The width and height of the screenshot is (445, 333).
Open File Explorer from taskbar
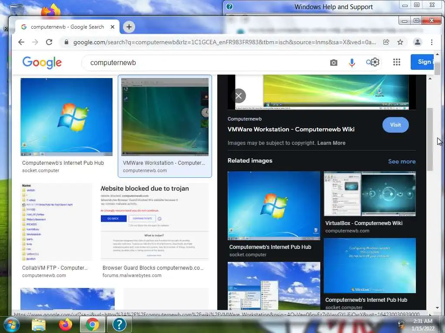(39, 325)
